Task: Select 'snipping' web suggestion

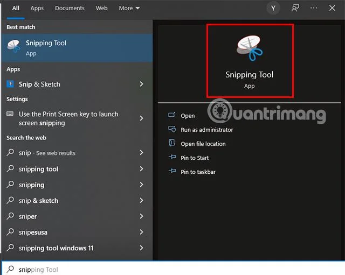Action: [x=77, y=185]
